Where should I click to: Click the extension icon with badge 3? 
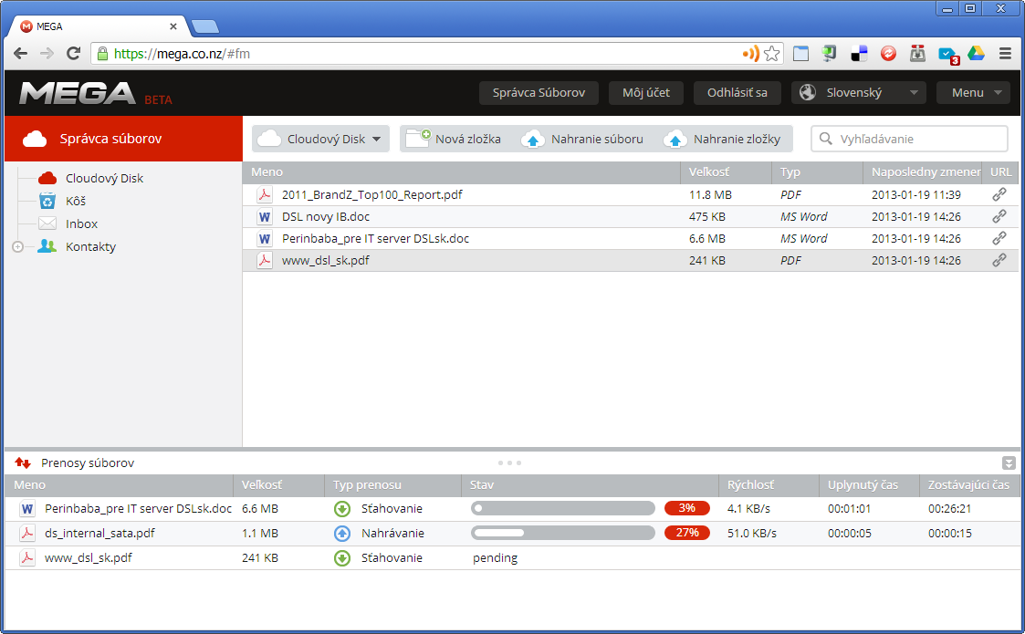coord(947,55)
